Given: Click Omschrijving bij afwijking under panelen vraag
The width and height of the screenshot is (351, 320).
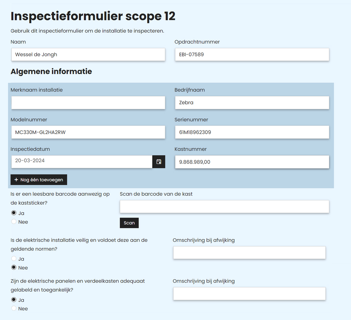Looking at the screenshot, I should [x=249, y=293].
